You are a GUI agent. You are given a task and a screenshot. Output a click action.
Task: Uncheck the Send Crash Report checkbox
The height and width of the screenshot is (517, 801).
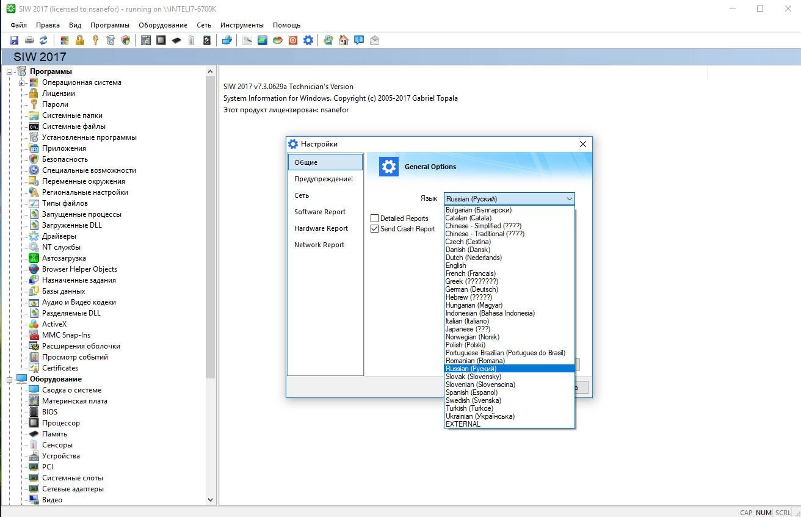(375, 229)
